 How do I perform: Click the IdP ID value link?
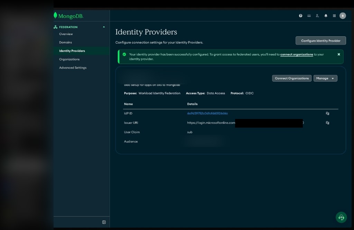pyautogui.click(x=207, y=113)
